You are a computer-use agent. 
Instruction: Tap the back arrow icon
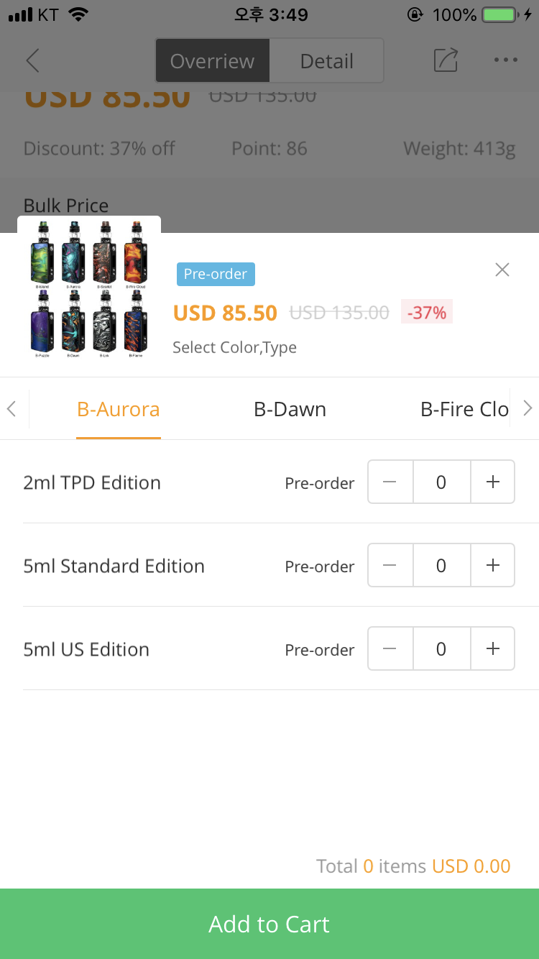coord(32,60)
